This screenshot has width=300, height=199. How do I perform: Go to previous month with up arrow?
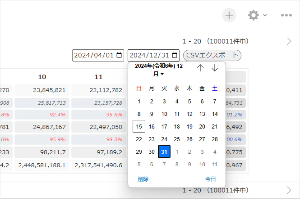pyautogui.click(x=200, y=68)
